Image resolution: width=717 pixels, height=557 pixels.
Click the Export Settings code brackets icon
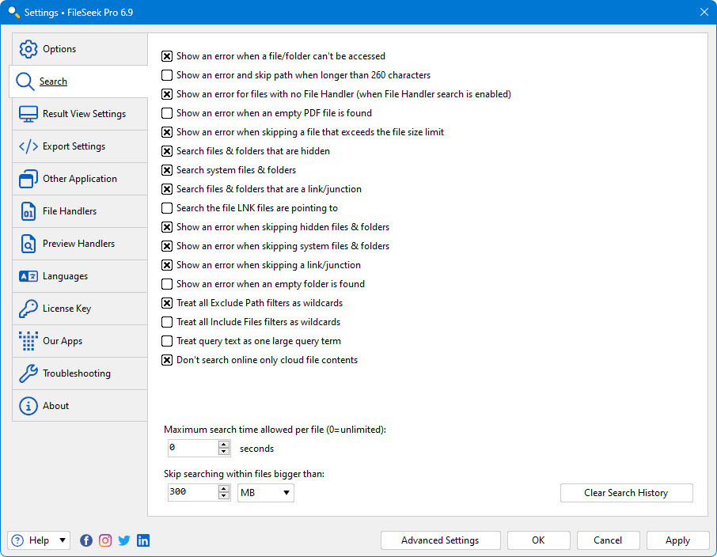(28, 146)
